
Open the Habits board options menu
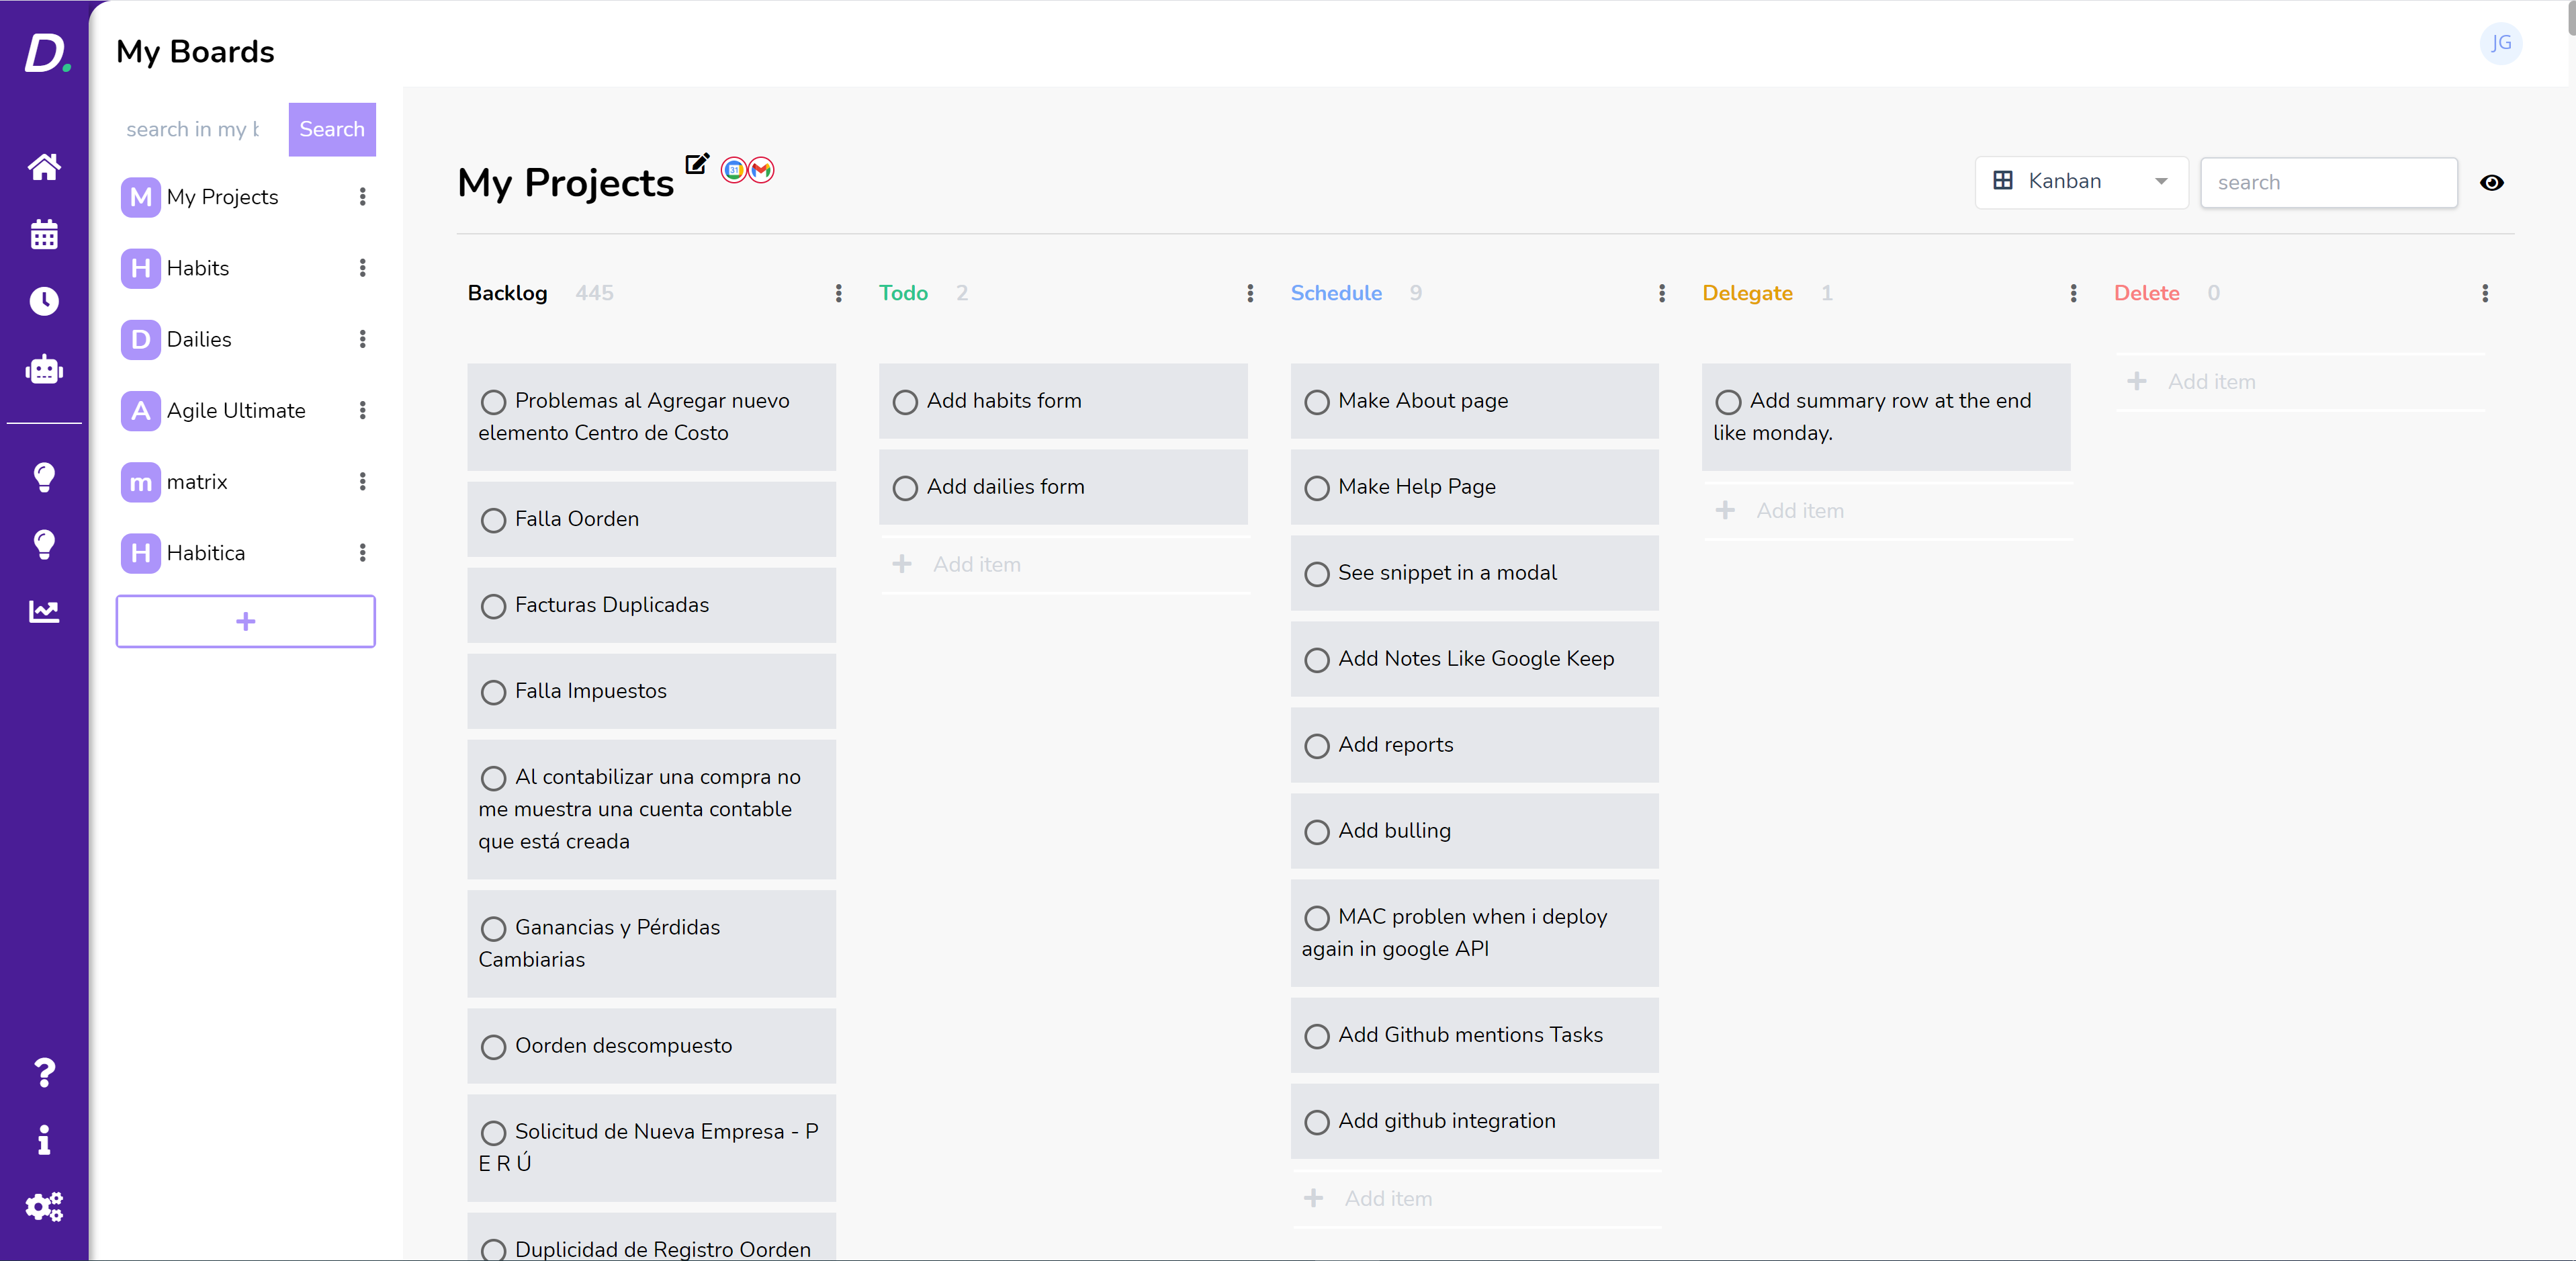point(362,268)
